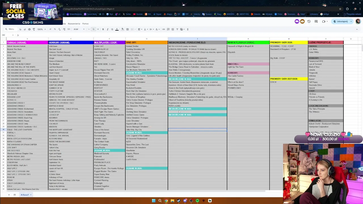Screen dimensions: 363x204
Task: Click the Borders icon in the toolbar
Action: point(127,29)
